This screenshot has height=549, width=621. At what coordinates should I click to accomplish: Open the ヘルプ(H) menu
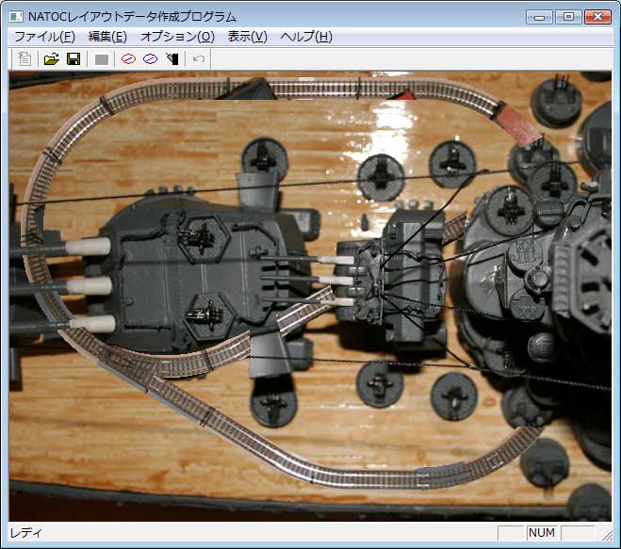pos(306,37)
